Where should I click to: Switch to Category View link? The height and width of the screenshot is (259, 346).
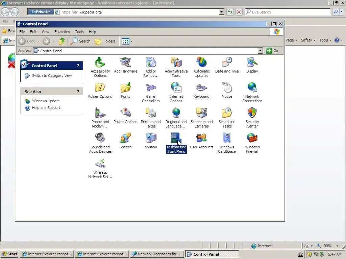pyautogui.click(x=52, y=76)
